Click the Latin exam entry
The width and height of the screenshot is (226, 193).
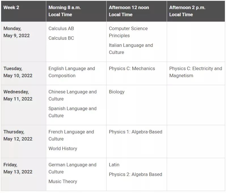(114, 165)
